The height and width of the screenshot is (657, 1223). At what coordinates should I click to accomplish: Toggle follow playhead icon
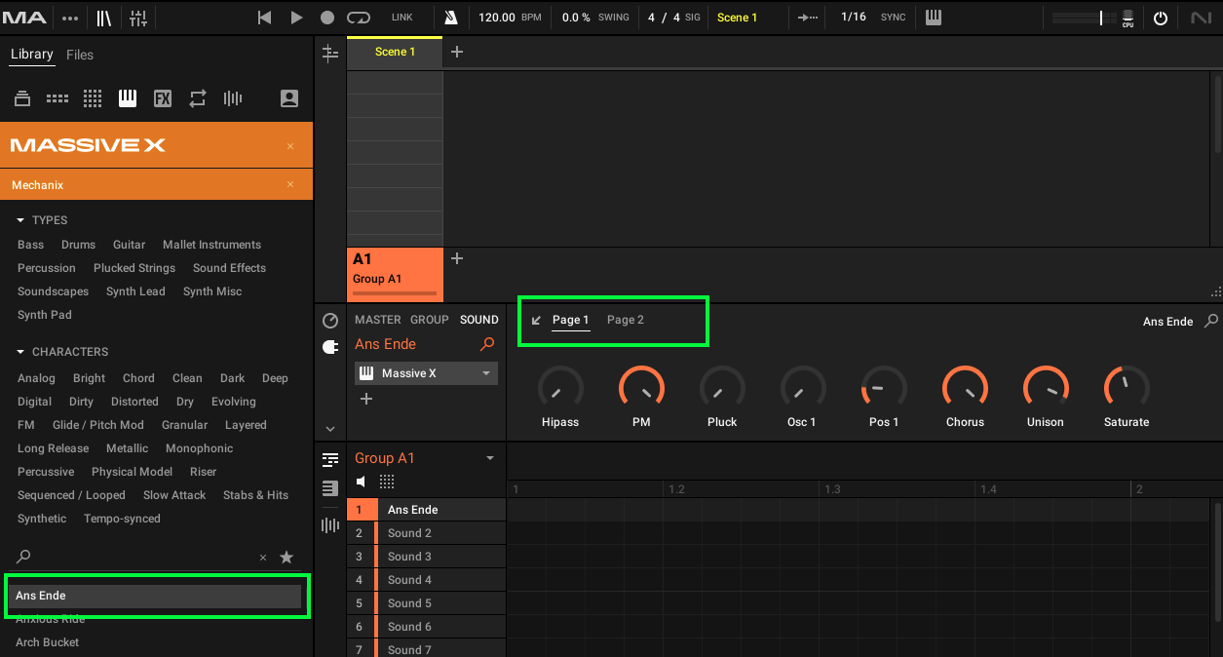click(x=807, y=18)
